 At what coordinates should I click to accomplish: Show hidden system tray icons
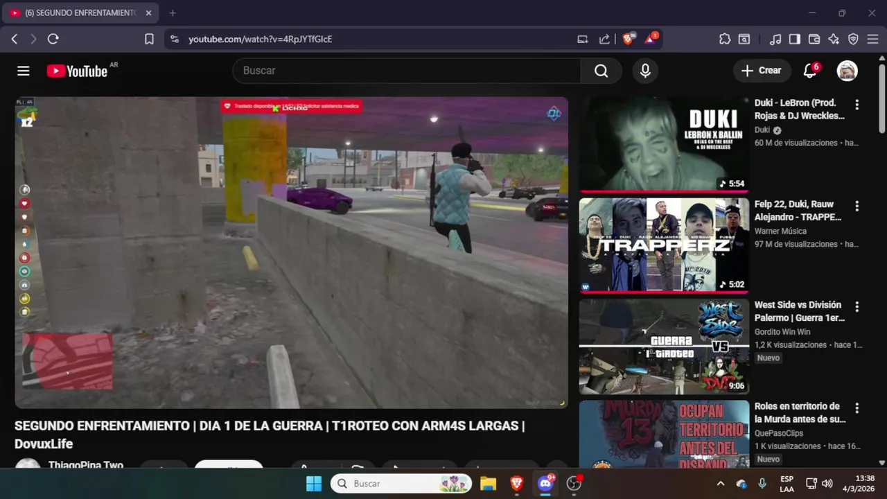(x=721, y=484)
